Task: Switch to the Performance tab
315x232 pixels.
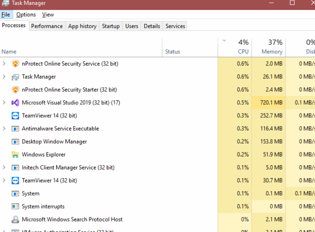Action: pyautogui.click(x=47, y=26)
